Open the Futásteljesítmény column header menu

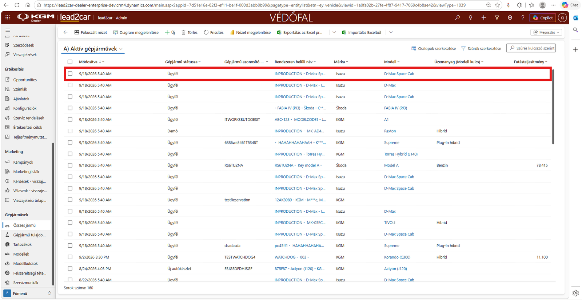530,62
